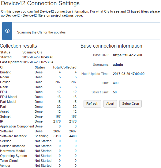Click the CI column header
Image resolution: width=161 pixels, height=168 pixels.
click(2, 67)
